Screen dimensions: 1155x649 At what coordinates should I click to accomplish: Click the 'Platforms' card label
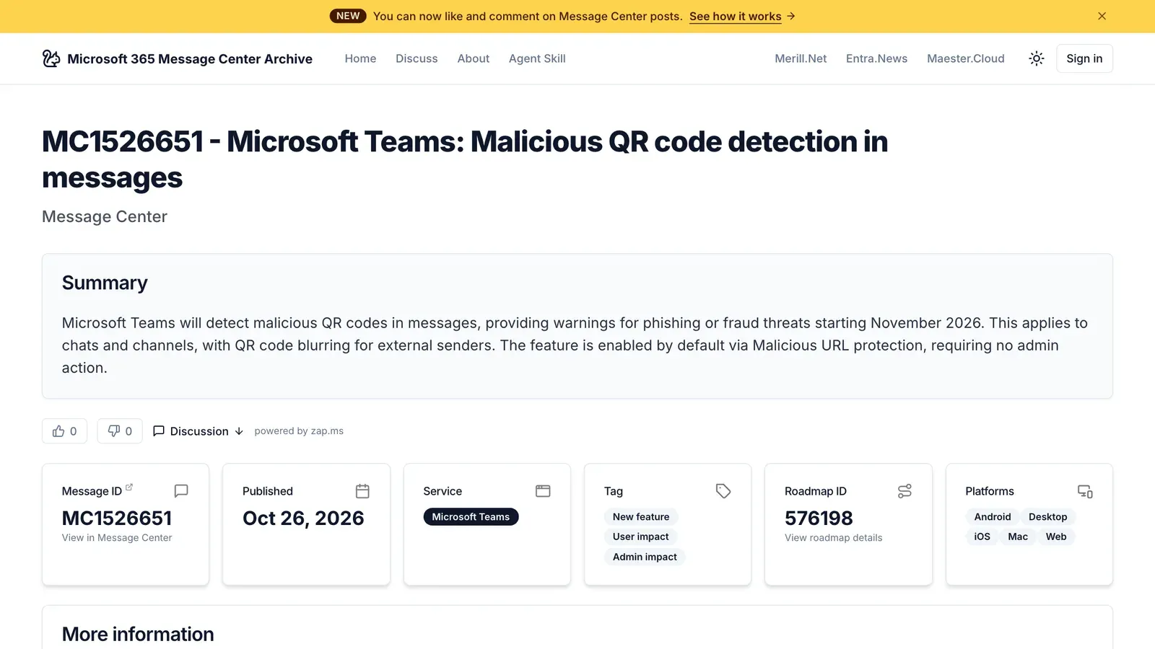[990, 491]
